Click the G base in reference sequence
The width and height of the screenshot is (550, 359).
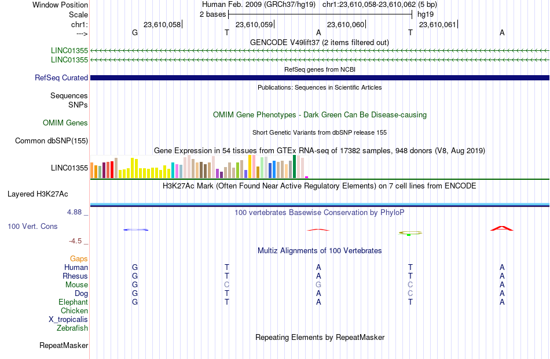point(135,32)
